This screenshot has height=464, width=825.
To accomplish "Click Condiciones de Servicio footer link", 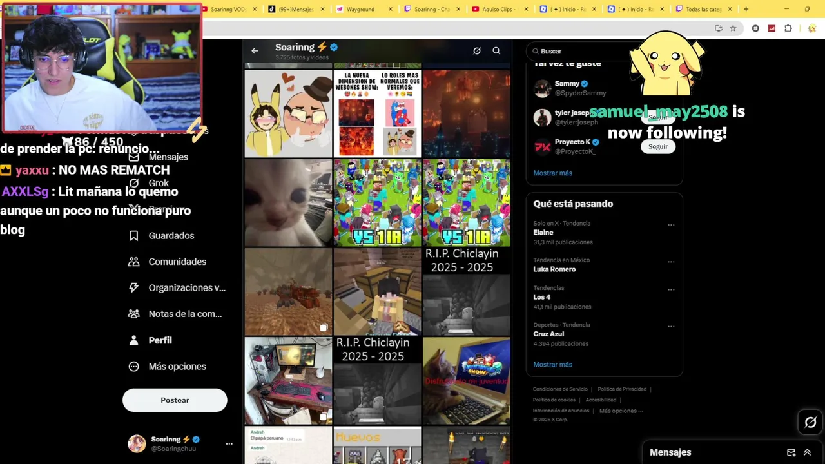I will 560,389.
